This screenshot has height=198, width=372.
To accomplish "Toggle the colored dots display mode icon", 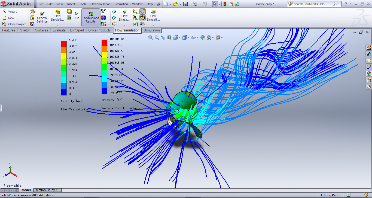I will point(142,11).
